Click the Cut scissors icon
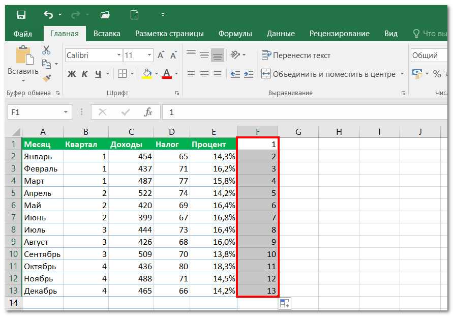The width and height of the screenshot is (453, 316). pyautogui.click(x=46, y=50)
